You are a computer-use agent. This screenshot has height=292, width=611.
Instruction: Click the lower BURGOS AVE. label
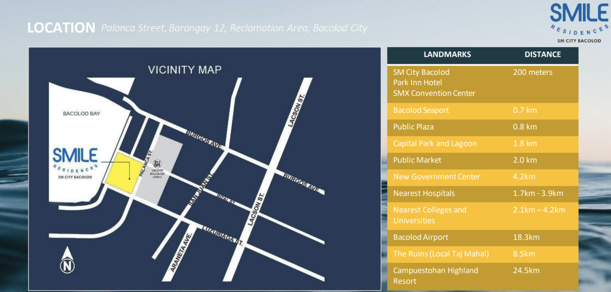302,182
